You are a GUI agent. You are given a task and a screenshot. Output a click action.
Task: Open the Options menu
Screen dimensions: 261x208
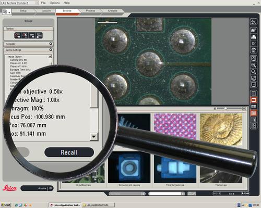54,3
